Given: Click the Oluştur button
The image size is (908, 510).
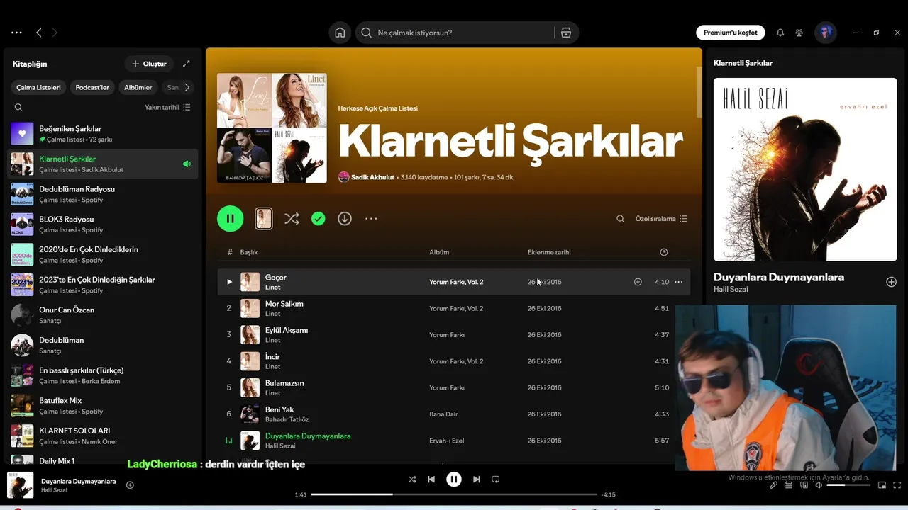Looking at the screenshot, I should point(149,64).
